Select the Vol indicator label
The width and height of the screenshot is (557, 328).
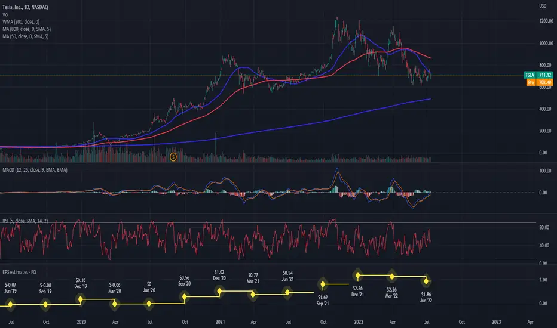click(x=5, y=14)
